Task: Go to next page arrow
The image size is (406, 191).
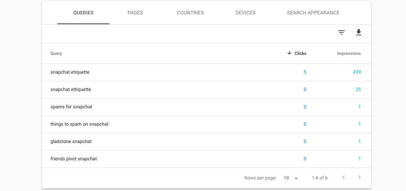Action: [x=359, y=177]
